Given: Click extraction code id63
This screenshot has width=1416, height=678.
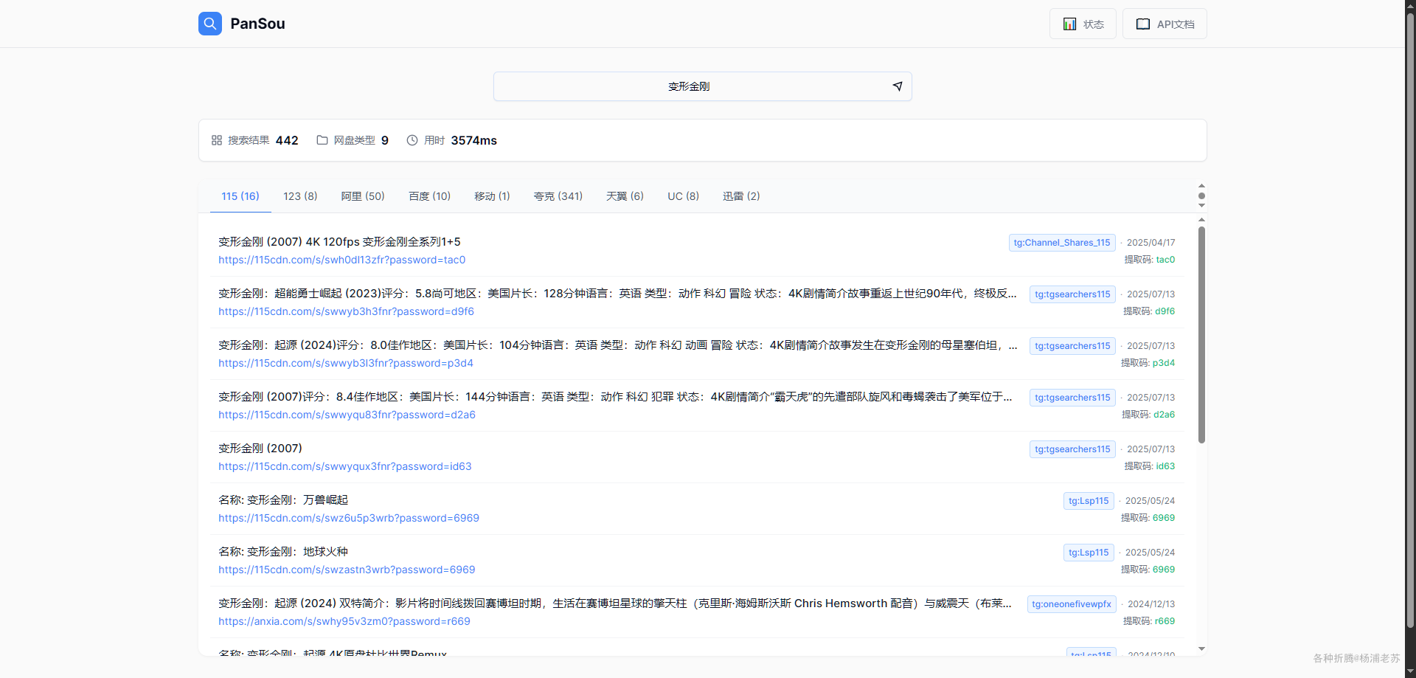Looking at the screenshot, I should pyautogui.click(x=1165, y=466).
